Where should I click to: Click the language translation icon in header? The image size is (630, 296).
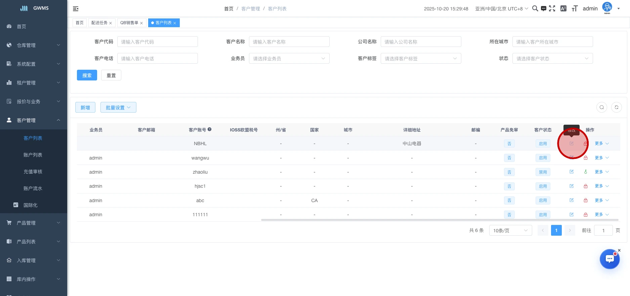tap(563, 8)
